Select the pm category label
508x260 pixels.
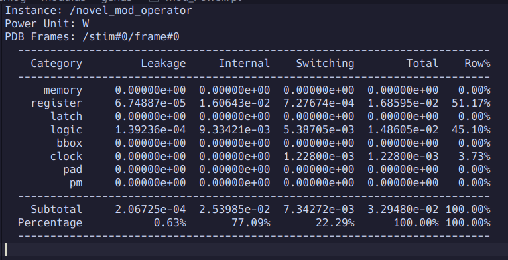(76, 183)
